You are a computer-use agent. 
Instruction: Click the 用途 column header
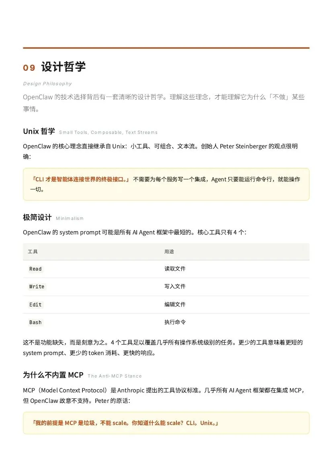coord(169,252)
